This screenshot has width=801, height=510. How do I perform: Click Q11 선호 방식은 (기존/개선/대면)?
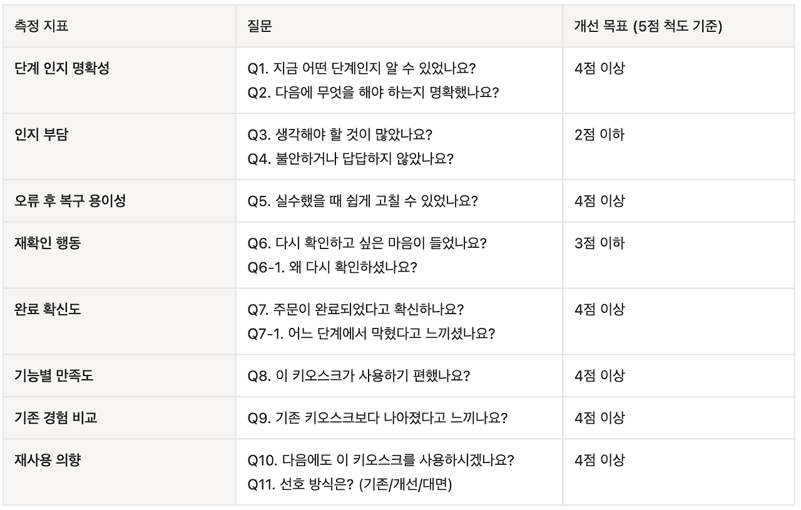tap(350, 484)
